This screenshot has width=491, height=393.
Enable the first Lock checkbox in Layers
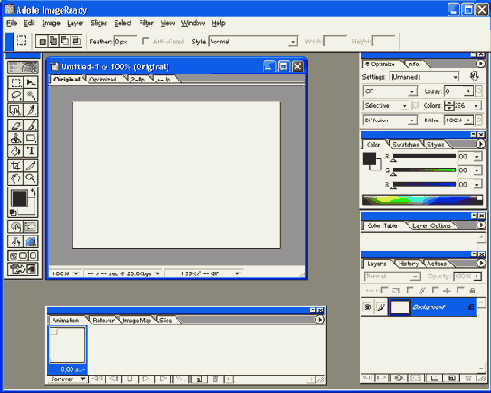[384, 291]
